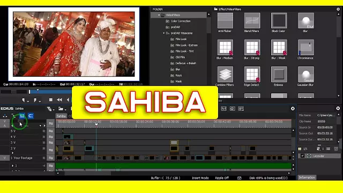The width and height of the screenshot is (343, 193).
Task: Close the effect palette panel
Action: (x=338, y=9)
